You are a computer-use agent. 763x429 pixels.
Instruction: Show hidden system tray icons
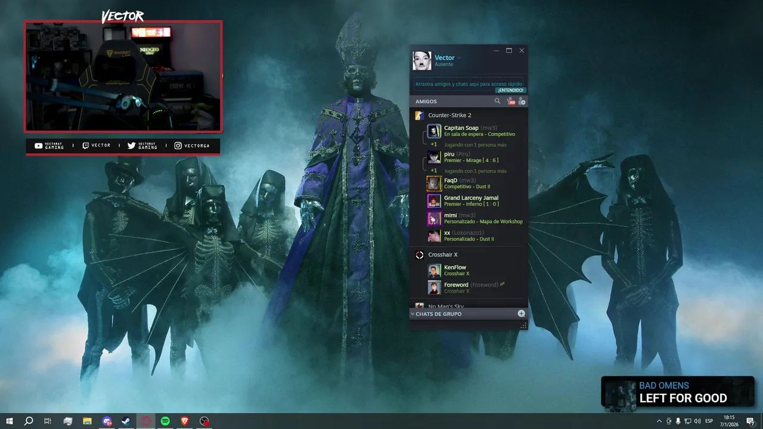659,421
